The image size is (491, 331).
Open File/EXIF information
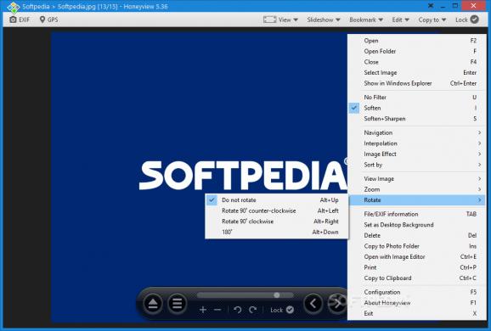[417, 214]
